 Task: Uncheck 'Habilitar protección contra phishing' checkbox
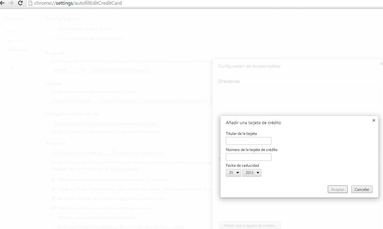pos(53,208)
